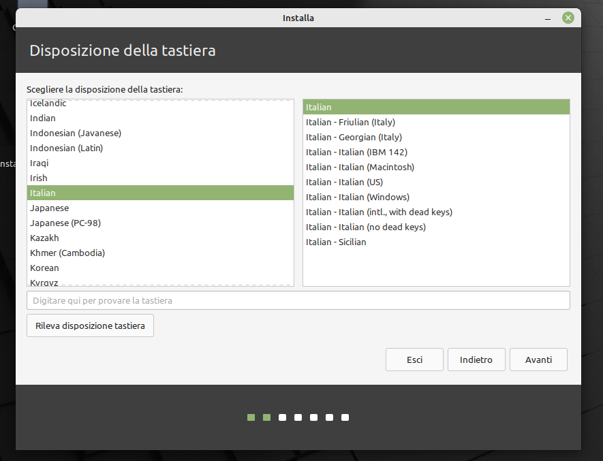Close the Installa window with the green X
Image resolution: width=603 pixels, height=461 pixels.
(x=568, y=18)
